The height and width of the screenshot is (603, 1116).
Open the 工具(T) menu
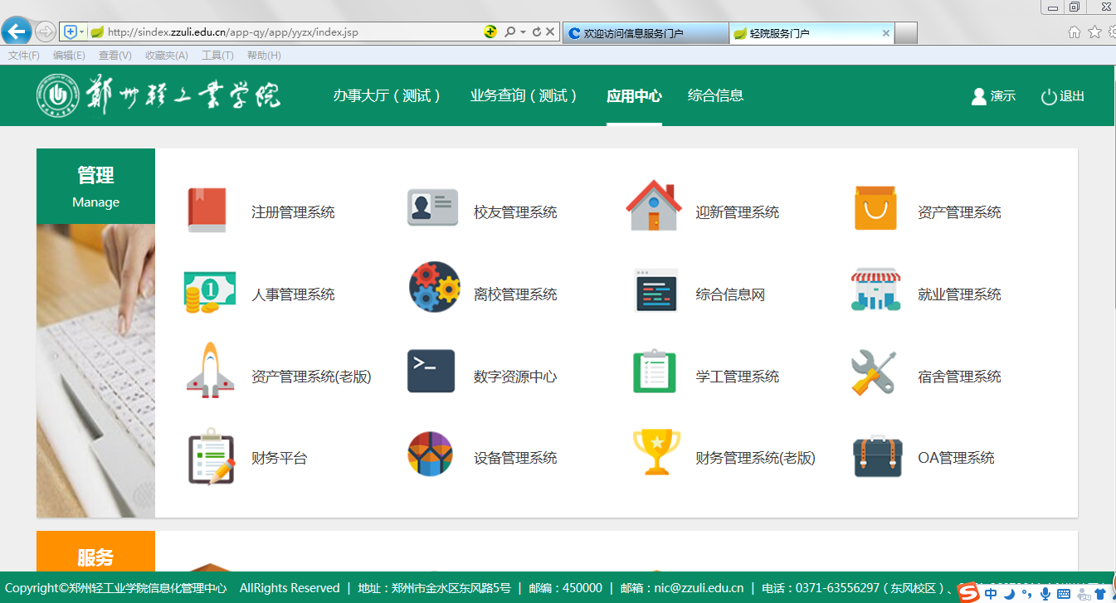(x=217, y=56)
